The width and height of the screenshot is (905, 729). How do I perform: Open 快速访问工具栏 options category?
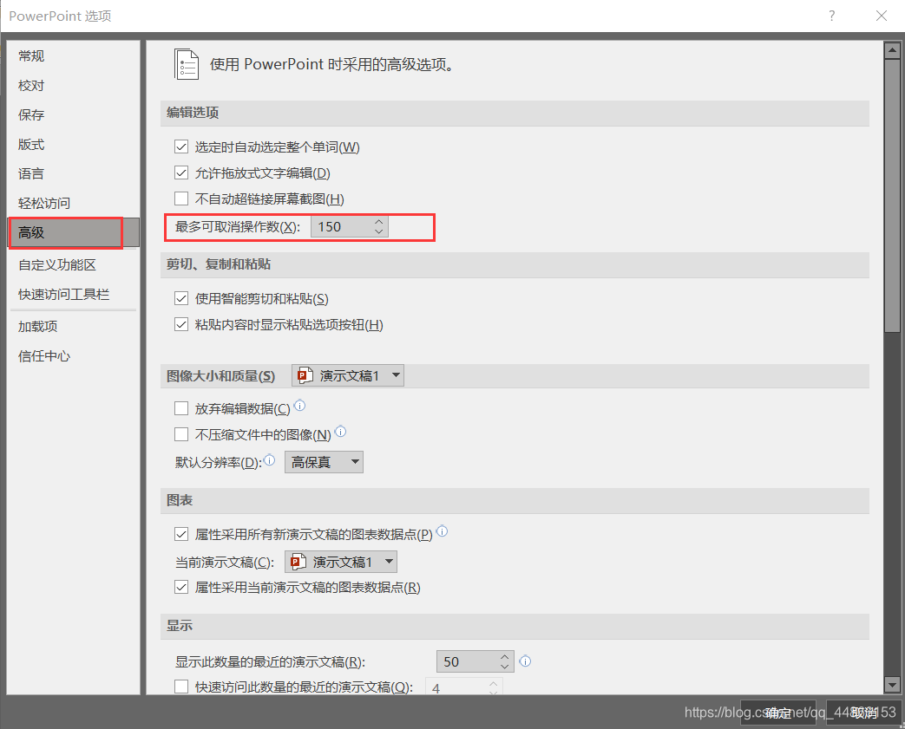[73, 294]
